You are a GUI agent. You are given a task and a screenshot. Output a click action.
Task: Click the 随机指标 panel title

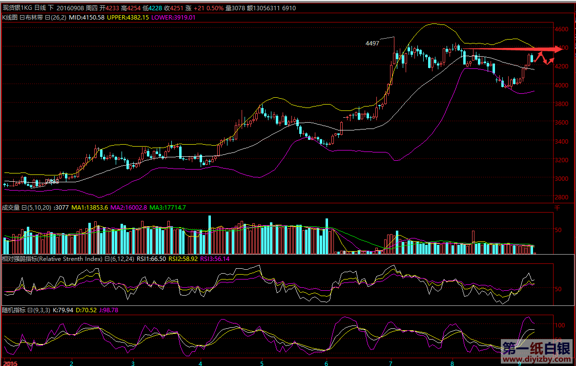[14, 310]
